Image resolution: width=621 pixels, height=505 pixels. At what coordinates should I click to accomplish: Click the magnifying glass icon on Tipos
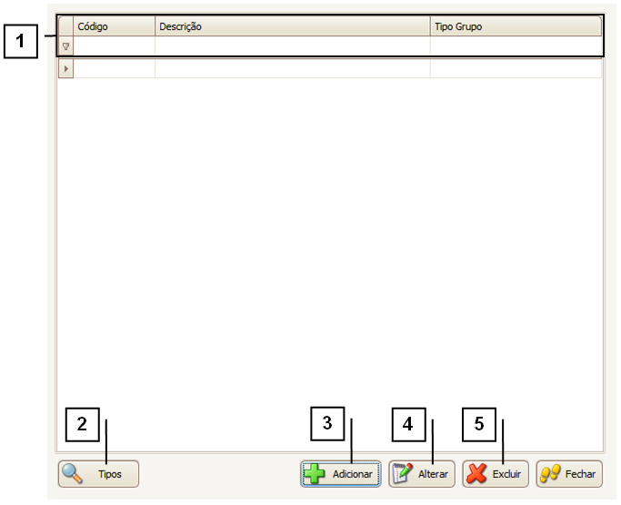coord(73,474)
